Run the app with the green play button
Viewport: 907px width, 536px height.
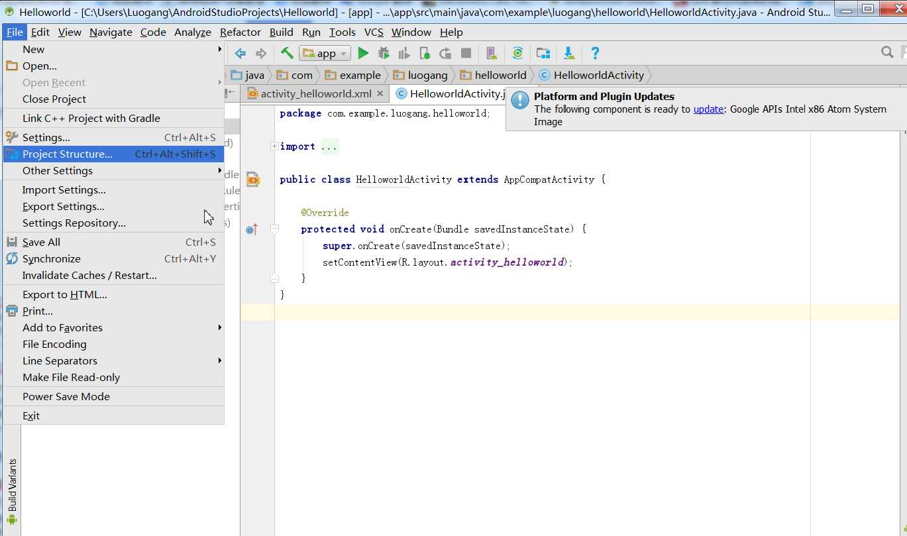(363, 53)
